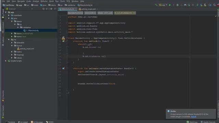Open the Search Everywhere magnifier icon
Image resolution: width=219 pixels, height=123 pixels.
214,5
